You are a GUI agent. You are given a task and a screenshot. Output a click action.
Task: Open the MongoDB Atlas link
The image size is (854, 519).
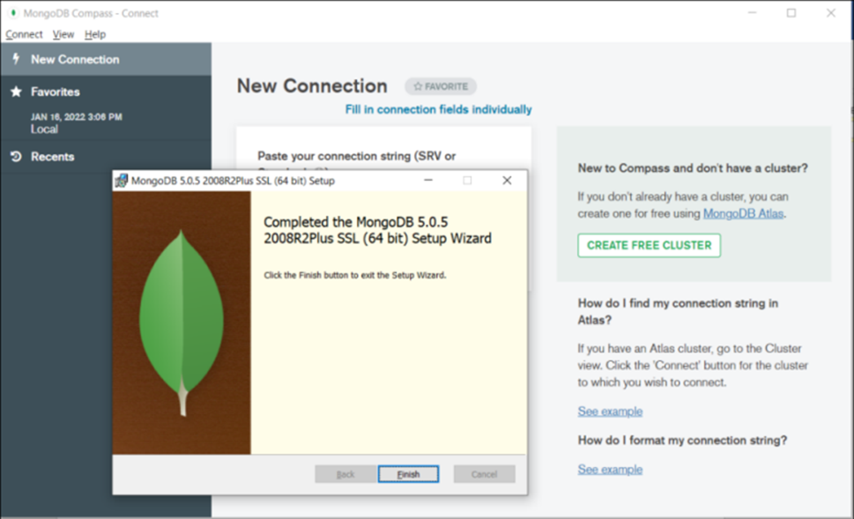pyautogui.click(x=744, y=213)
